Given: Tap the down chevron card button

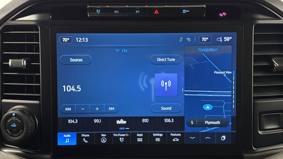Looking at the screenshot, I should click(192, 138).
